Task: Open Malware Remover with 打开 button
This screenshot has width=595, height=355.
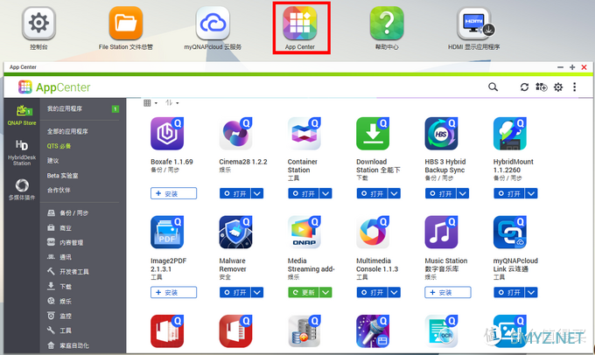Action: pyautogui.click(x=234, y=292)
